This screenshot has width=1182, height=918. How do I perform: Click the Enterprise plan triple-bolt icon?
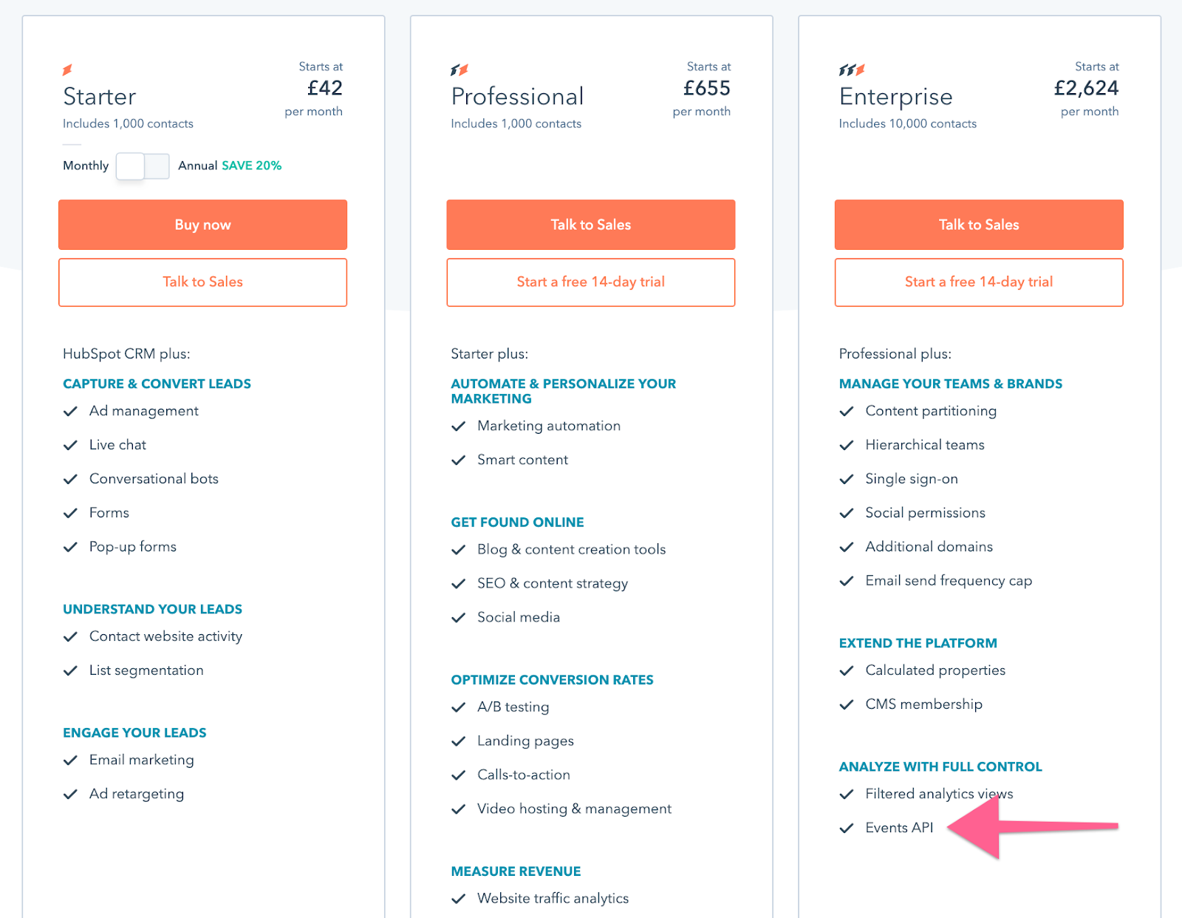pyautogui.click(x=852, y=70)
